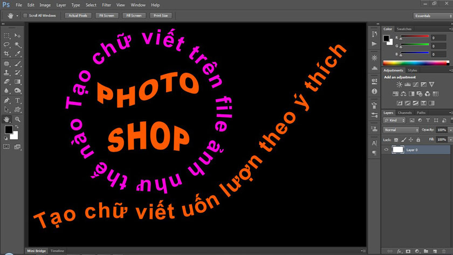Open the Hand tool preset picker arrow
This screenshot has width=453, height=255.
[17, 16]
